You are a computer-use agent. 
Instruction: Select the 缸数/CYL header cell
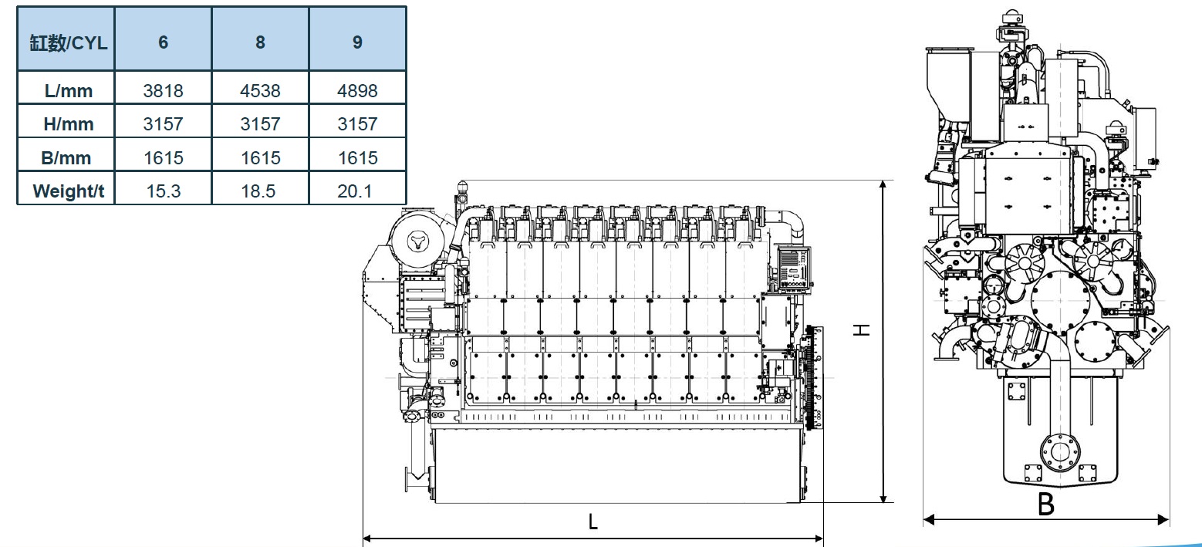pyautogui.click(x=66, y=39)
